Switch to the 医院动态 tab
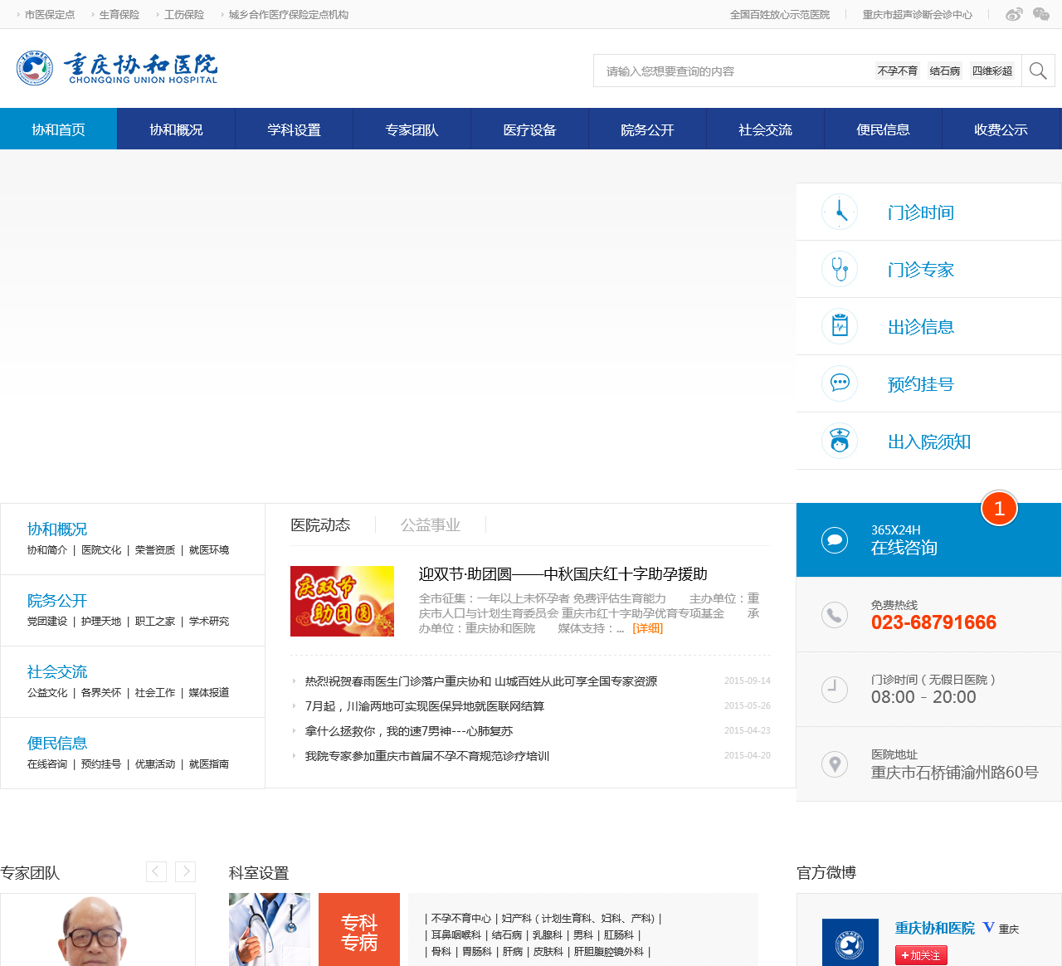 click(x=320, y=525)
